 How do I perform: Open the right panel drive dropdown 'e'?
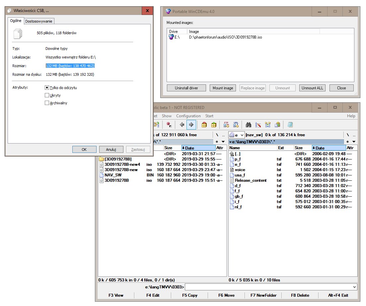pyautogui.click(x=237, y=135)
